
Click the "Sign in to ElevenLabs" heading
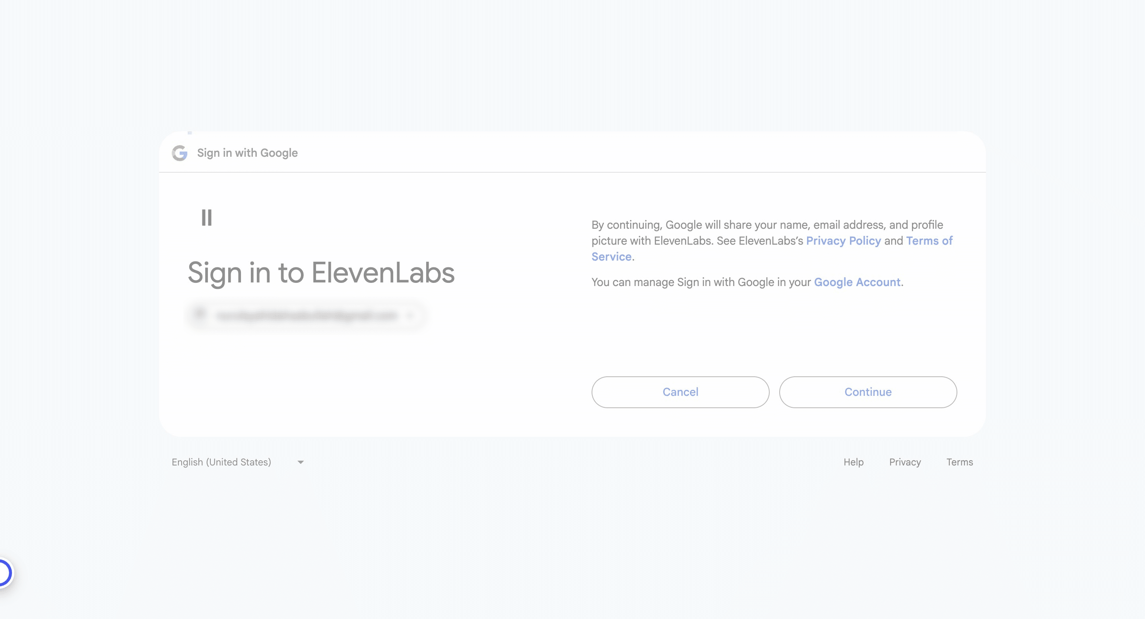pyautogui.click(x=321, y=273)
